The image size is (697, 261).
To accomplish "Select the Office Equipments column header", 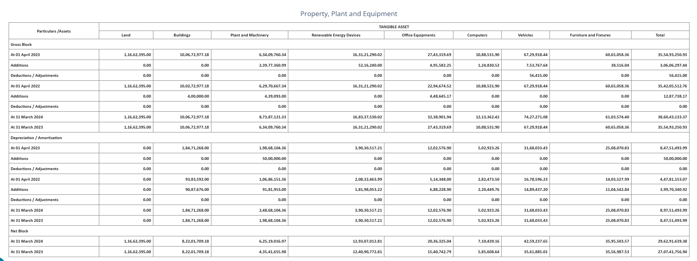I will (419, 35).
